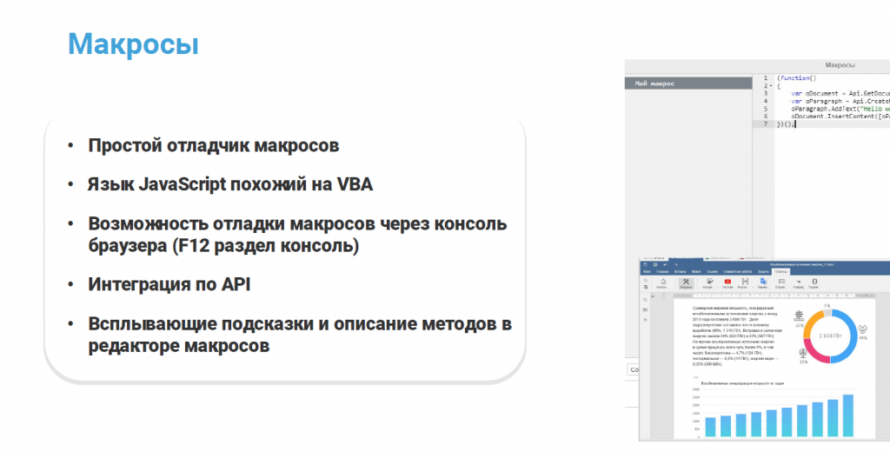This screenshot has width=890, height=452.
Task: Switch to the Защита ribbon tab
Action: pos(763,271)
